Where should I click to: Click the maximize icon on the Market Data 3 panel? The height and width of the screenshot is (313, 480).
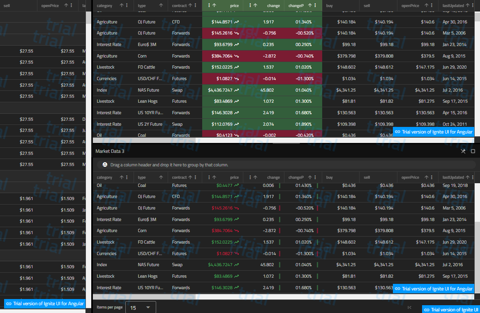[473, 151]
